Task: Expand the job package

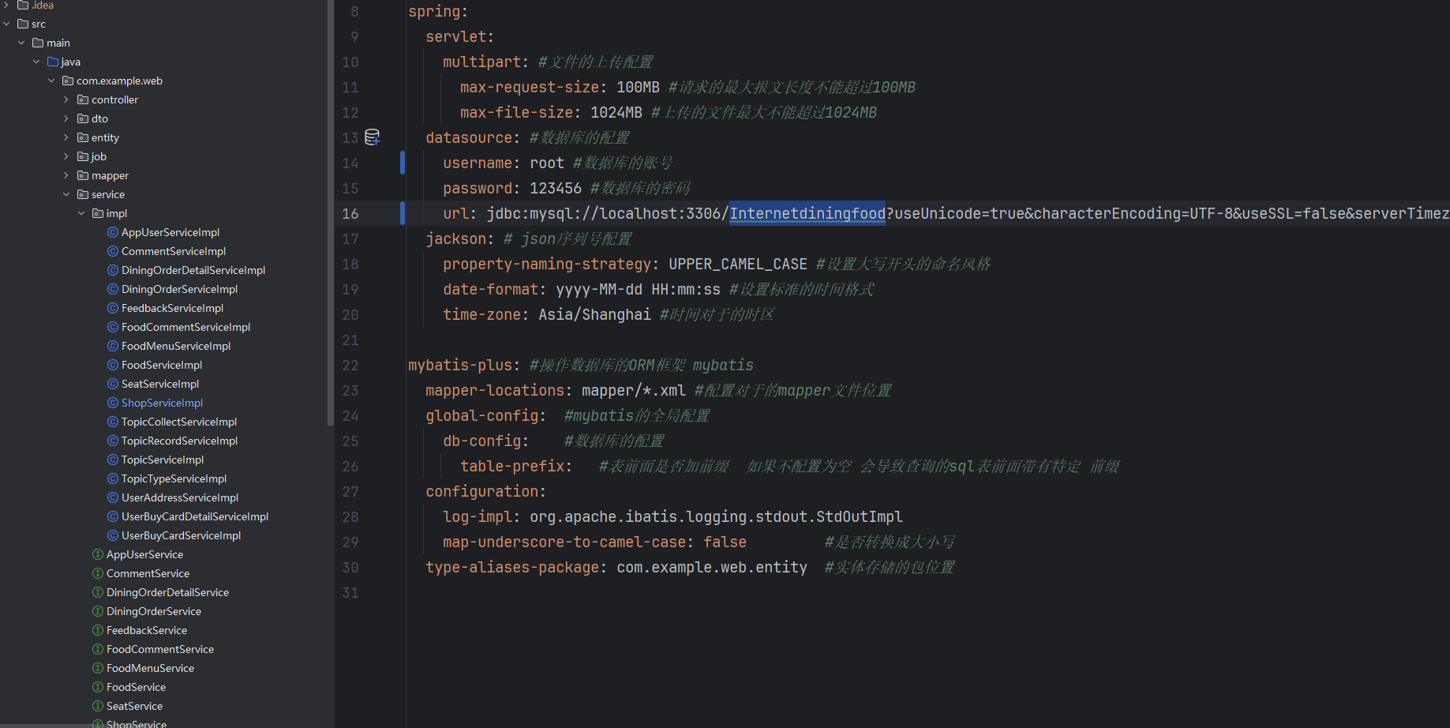Action: [x=67, y=156]
